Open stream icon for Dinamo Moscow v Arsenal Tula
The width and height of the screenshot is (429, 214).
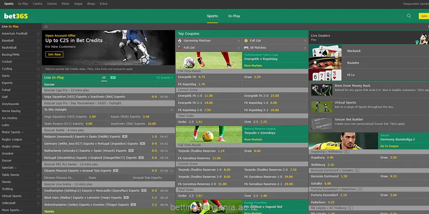[116, 171]
